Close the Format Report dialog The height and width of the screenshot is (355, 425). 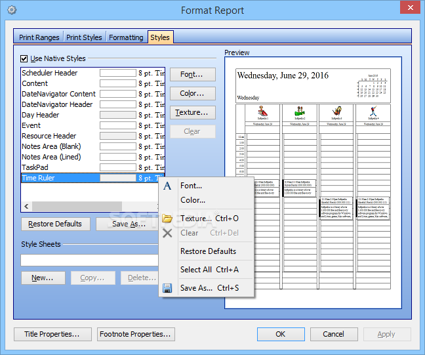tap(410, 7)
